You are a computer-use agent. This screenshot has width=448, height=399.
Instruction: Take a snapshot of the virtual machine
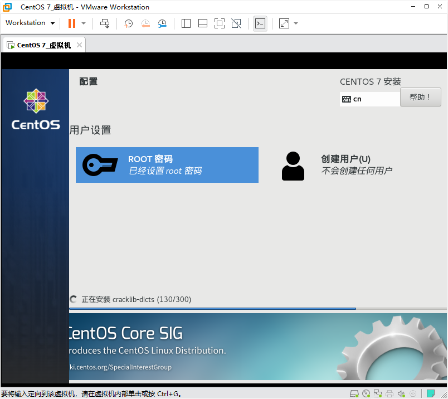point(128,23)
